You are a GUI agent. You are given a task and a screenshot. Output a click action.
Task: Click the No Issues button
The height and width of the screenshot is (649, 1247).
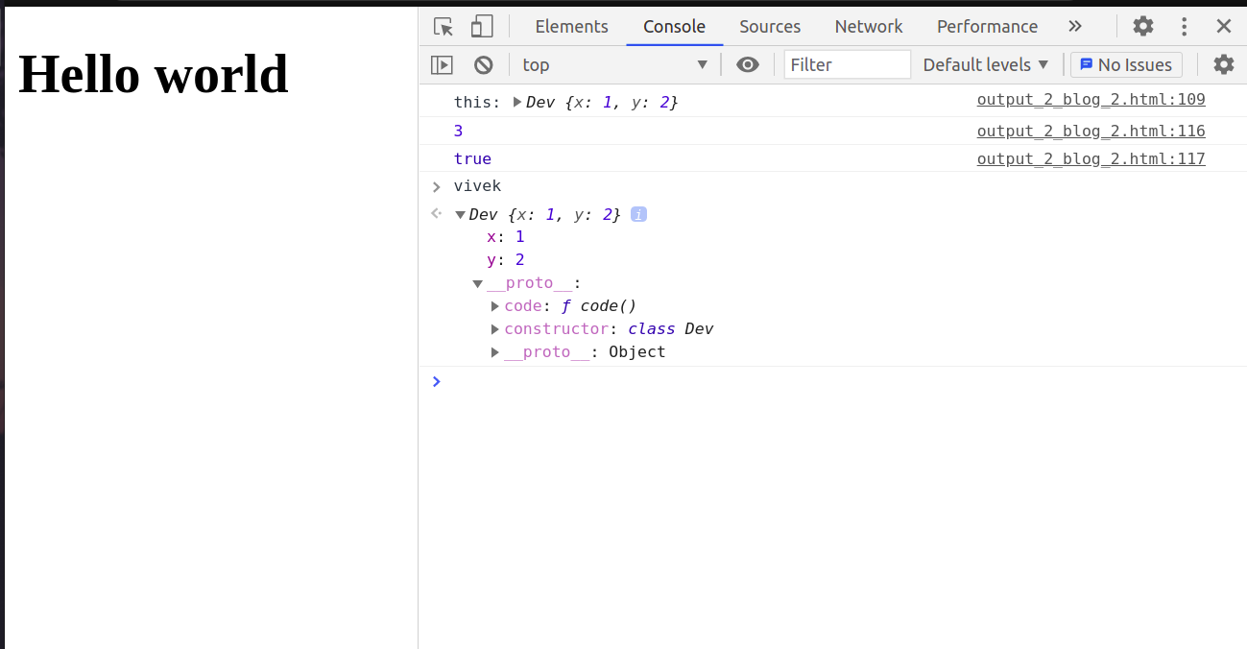pyautogui.click(x=1126, y=64)
